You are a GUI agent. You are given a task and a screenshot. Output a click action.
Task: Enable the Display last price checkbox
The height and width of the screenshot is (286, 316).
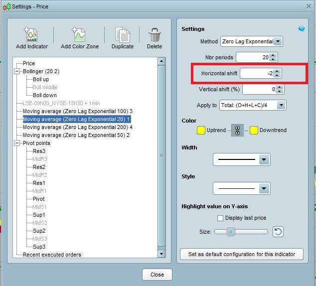[x=220, y=218]
